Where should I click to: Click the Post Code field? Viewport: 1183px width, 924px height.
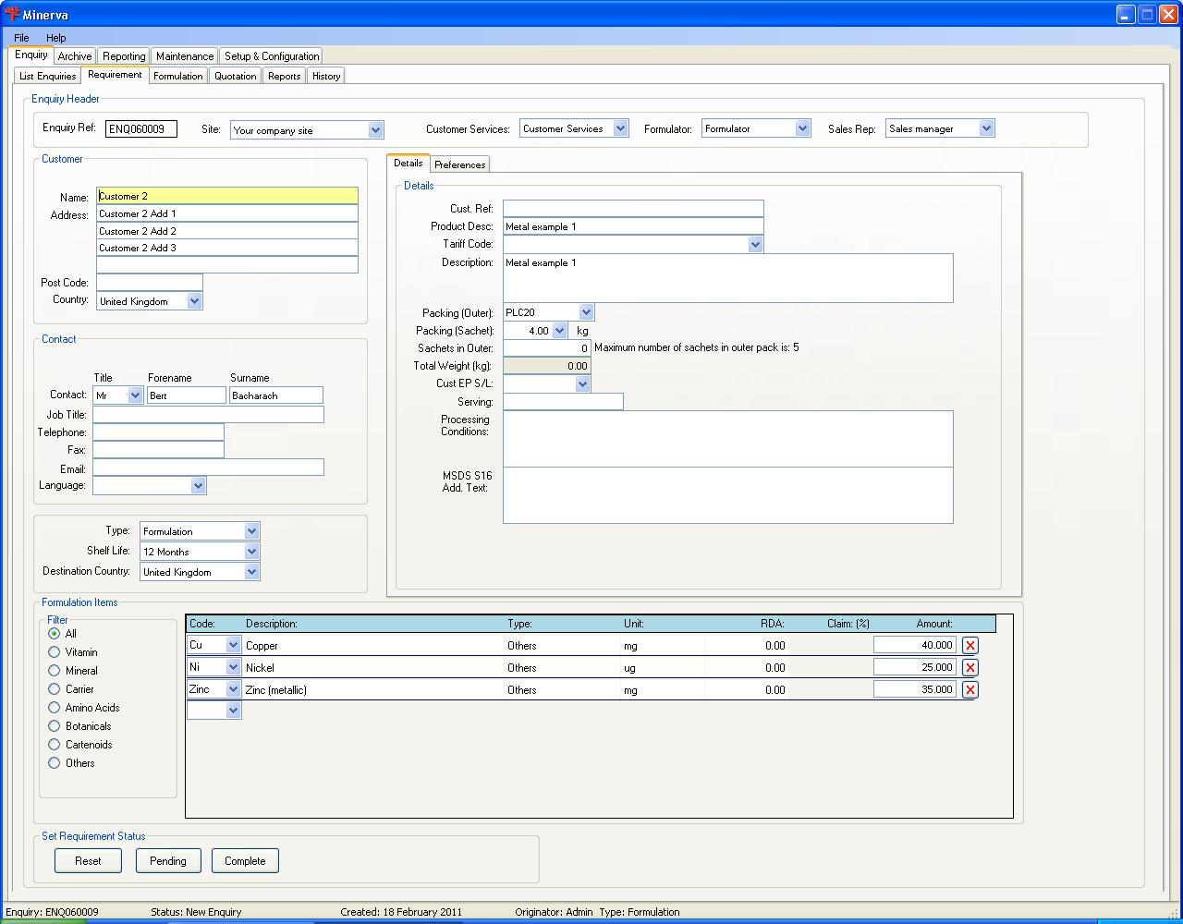pyautogui.click(x=150, y=283)
